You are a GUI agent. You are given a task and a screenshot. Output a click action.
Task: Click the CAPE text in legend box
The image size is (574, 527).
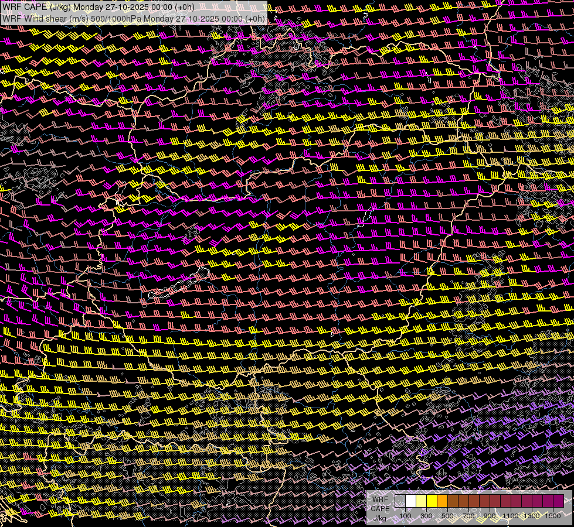380,508
